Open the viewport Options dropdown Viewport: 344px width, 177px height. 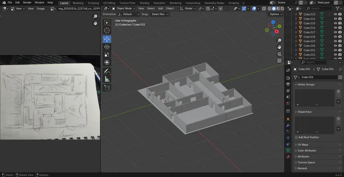(276, 14)
